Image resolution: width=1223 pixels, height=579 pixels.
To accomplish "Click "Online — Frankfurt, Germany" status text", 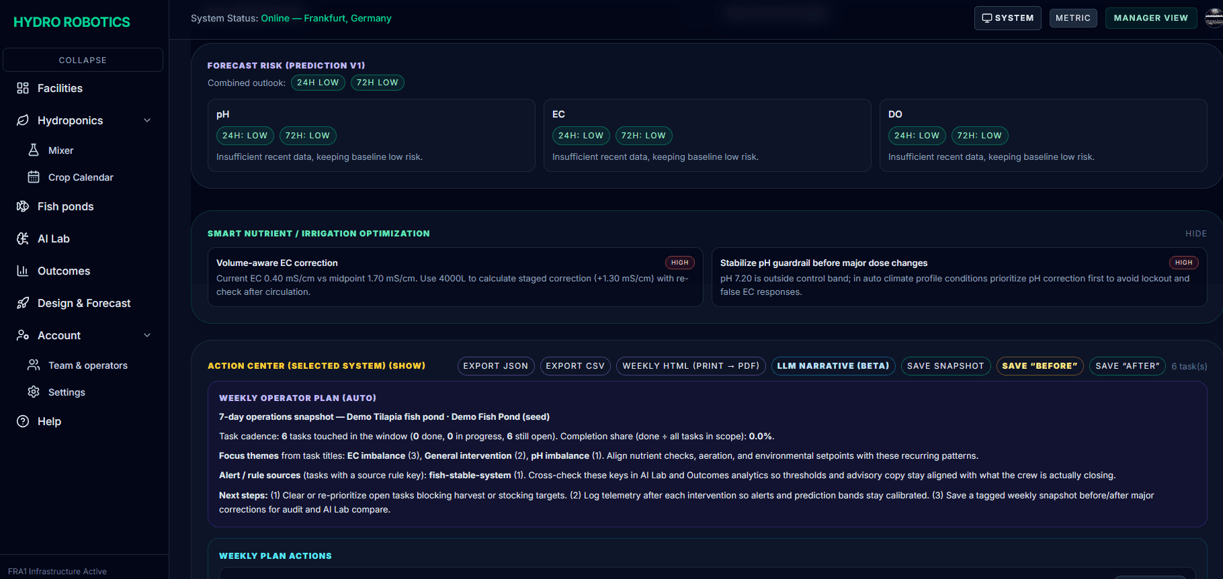I will click(x=326, y=18).
